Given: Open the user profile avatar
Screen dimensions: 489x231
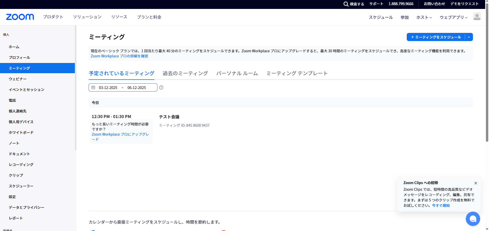Looking at the screenshot, I should pyautogui.click(x=477, y=16).
